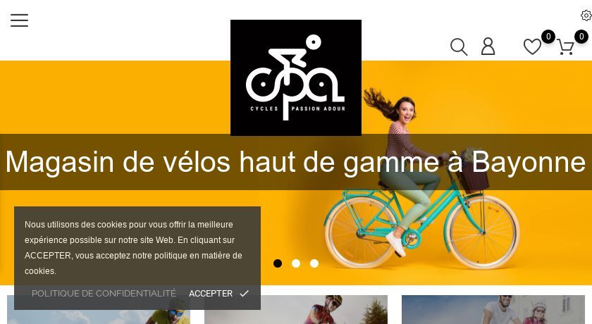This screenshot has height=324, width=592.
Task: Open the hamburger navigation menu
Action: pos(19,20)
